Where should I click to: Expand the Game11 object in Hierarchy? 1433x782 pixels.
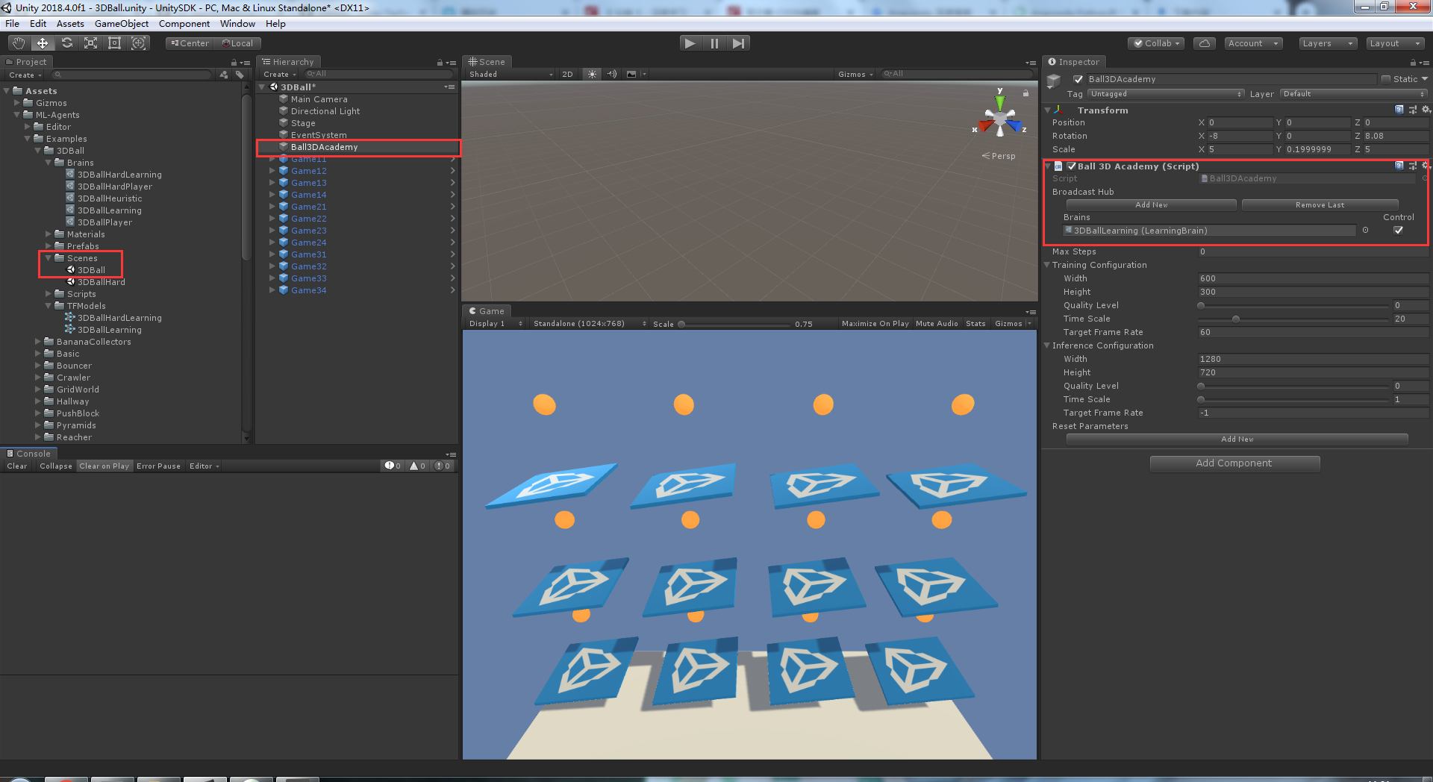tap(272, 158)
